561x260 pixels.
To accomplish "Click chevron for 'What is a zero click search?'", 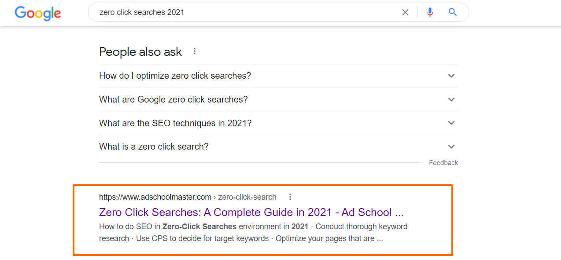I will tap(451, 146).
